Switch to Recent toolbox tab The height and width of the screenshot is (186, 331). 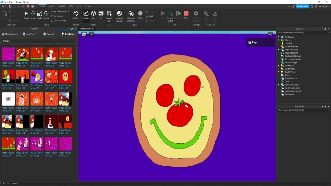point(49,34)
